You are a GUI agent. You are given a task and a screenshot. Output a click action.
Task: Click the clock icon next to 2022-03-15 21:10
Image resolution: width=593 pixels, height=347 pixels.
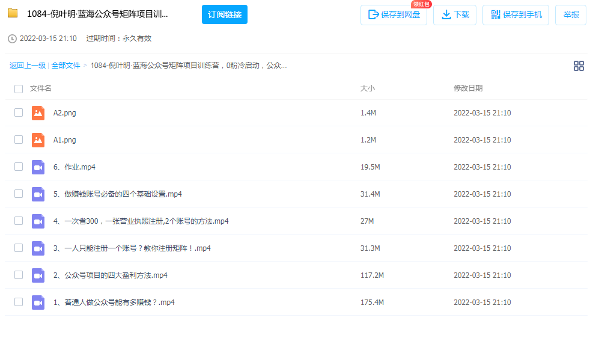[12, 38]
